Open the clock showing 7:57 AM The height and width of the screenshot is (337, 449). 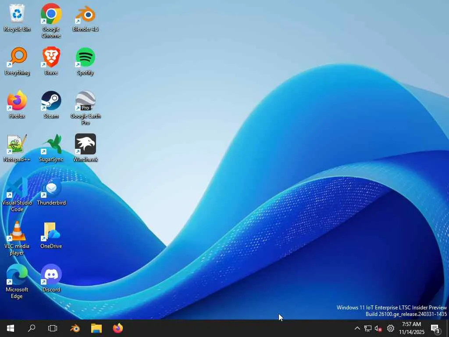point(411,328)
